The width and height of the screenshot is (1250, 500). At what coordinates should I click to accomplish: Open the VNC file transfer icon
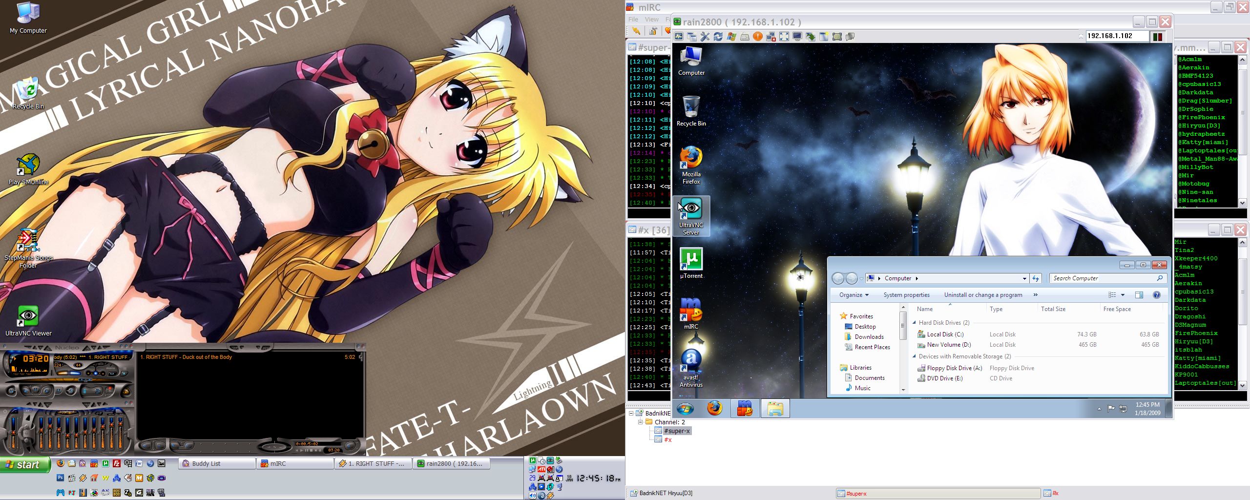(811, 37)
